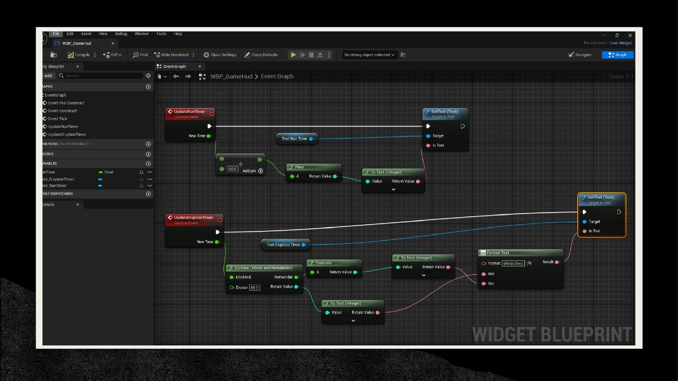Expand the top To Text (Integer) node
This screenshot has width=678, height=381.
click(x=393, y=189)
